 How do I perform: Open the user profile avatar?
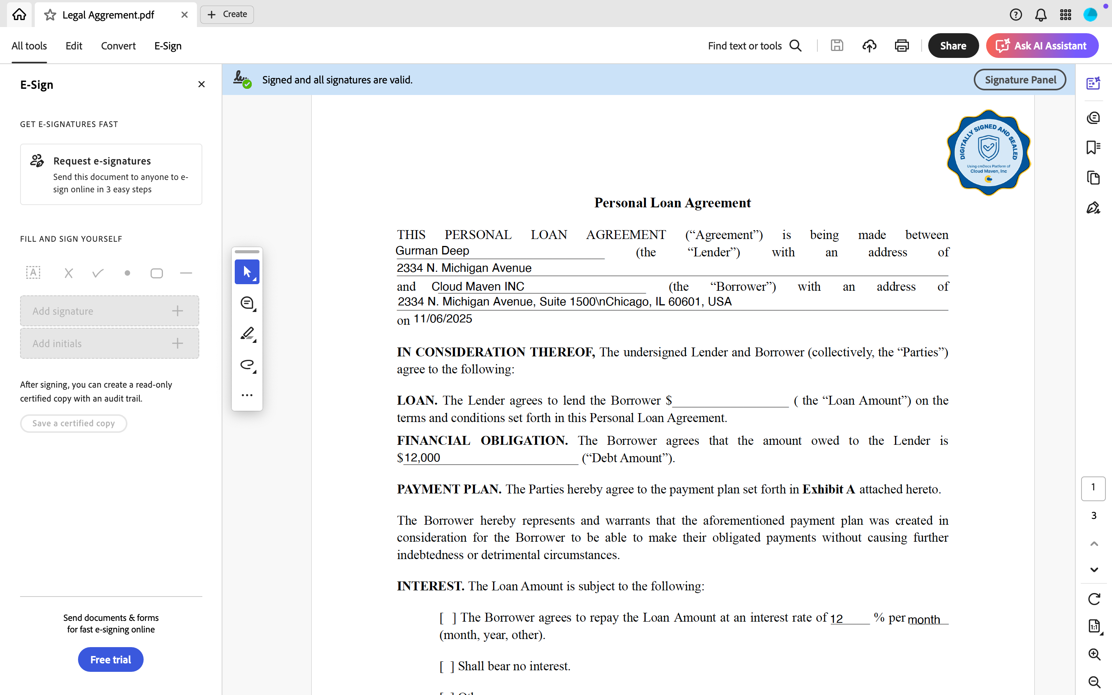[1090, 15]
